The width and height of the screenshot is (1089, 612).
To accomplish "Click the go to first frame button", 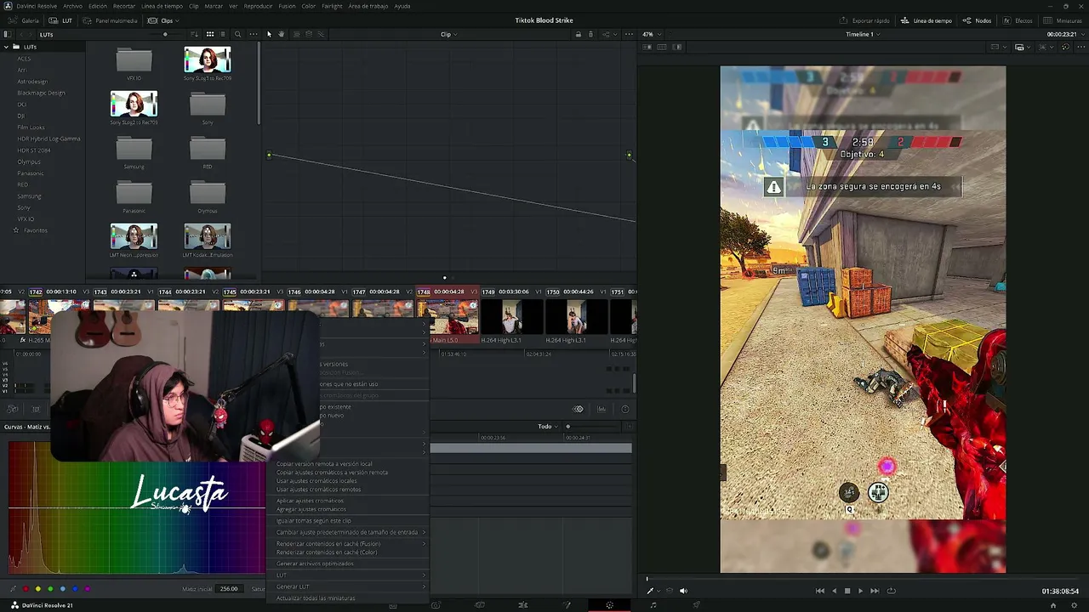I will 820,591.
